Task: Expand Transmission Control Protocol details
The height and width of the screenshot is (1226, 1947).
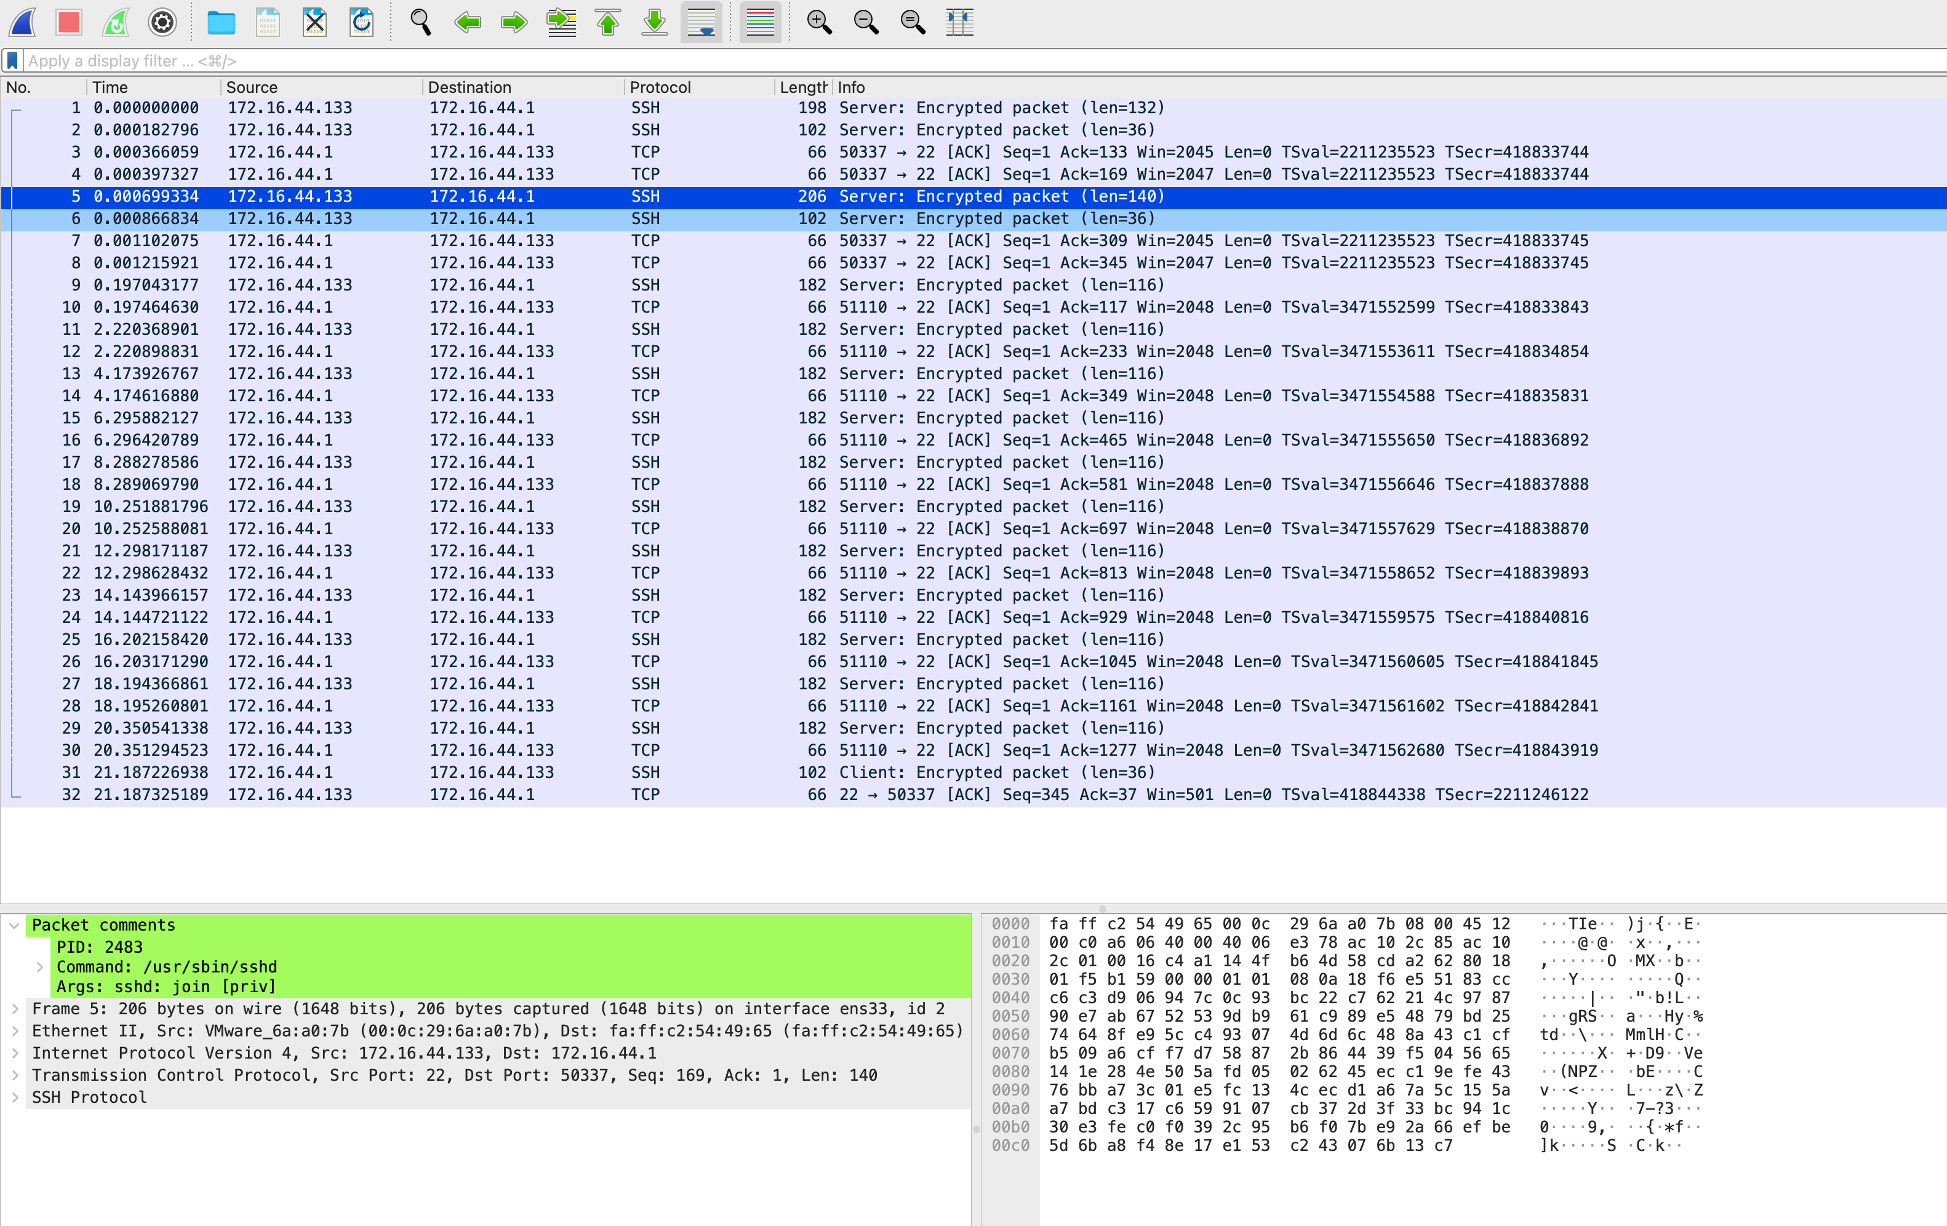Action: 15,1076
